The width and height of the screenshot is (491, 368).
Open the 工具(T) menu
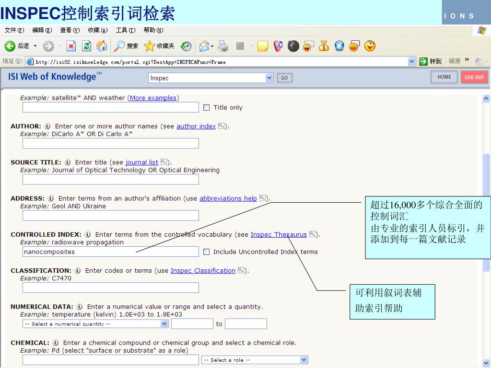pos(126,30)
